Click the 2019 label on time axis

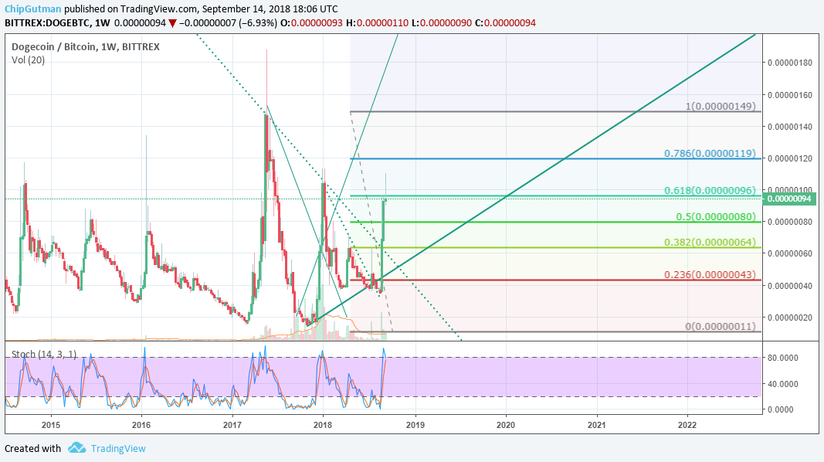(x=415, y=425)
